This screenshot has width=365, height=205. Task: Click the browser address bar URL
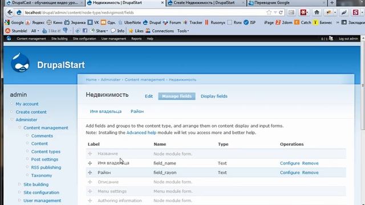(79, 13)
